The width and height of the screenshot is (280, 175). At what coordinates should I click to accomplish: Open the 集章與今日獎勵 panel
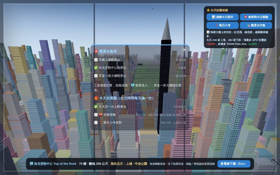[x=256, y=17]
